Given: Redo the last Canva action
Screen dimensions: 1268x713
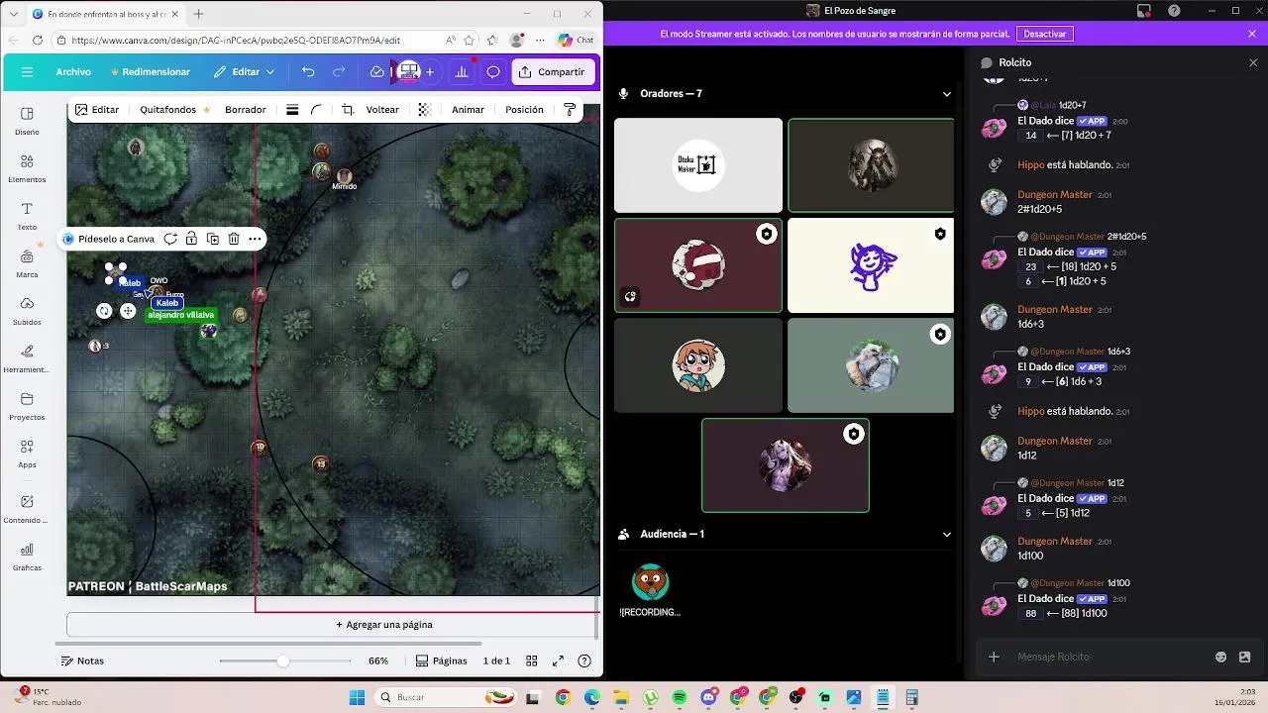Looking at the screenshot, I should click(x=339, y=72).
